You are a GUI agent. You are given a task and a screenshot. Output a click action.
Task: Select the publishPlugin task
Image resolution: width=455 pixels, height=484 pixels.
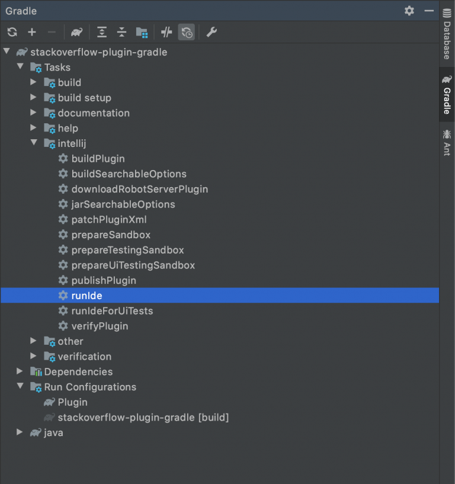[x=104, y=280]
